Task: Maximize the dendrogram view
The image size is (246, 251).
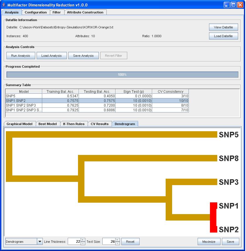Action: [208, 242]
